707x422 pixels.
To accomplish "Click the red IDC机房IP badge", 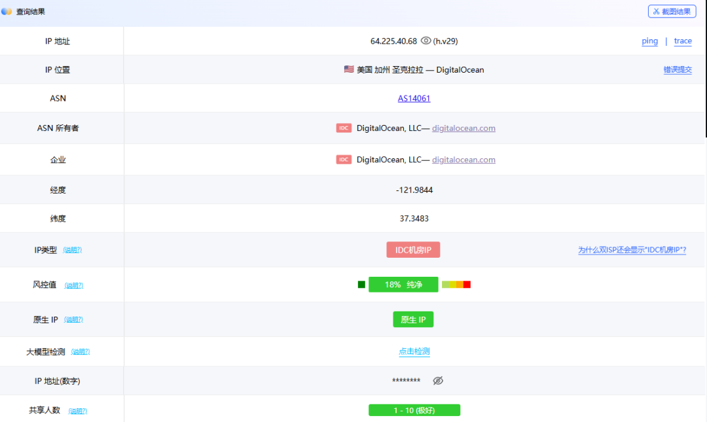I will coord(413,249).
